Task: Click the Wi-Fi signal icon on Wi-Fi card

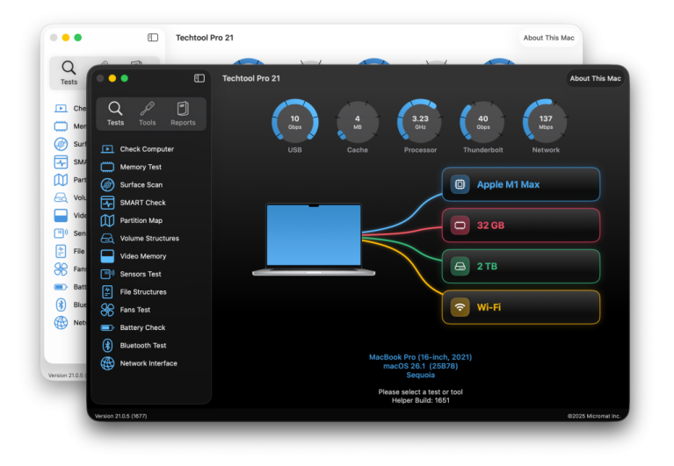Action: pos(460,307)
